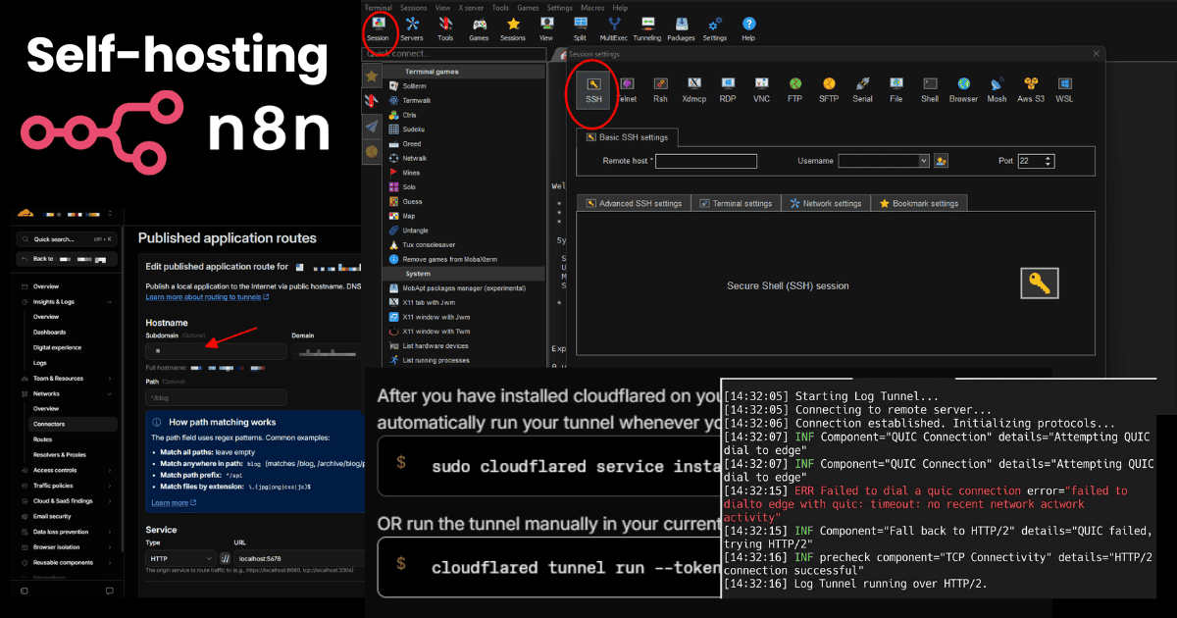Click the Subdomain input field

(x=216, y=350)
